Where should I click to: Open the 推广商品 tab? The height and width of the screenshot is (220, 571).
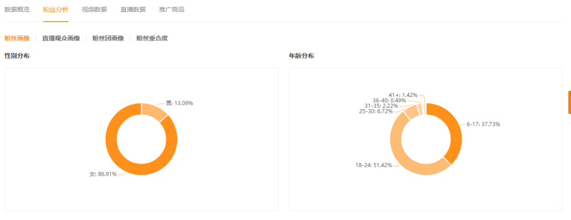point(171,9)
